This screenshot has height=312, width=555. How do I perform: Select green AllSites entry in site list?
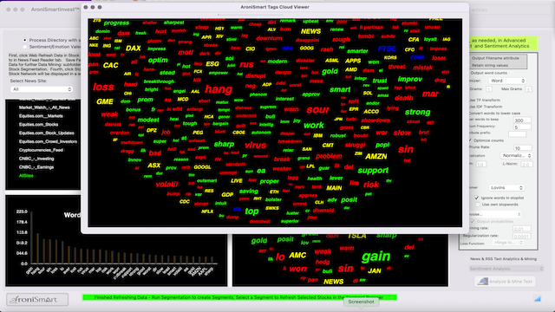click(26, 175)
